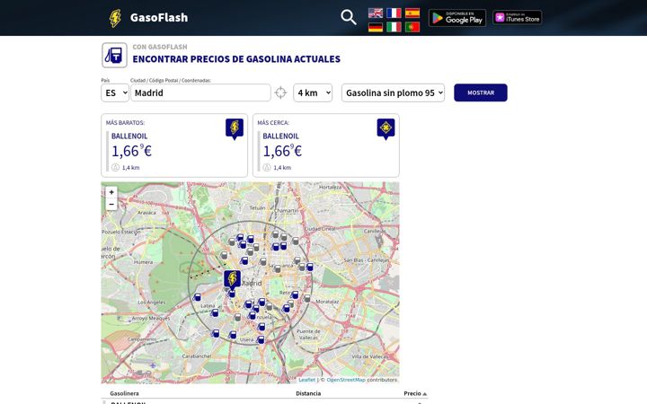Image resolution: width=647 pixels, height=404 pixels.
Task: Click the MOSTRAR button
Action: point(481,92)
